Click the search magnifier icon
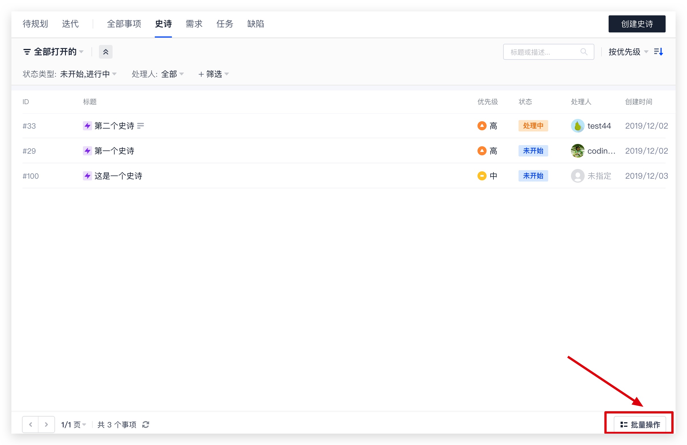Image resolution: width=687 pixels, height=445 pixels. [x=584, y=52]
